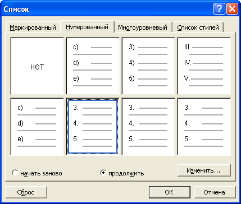Click the help question mark icon

pyautogui.click(x=219, y=9)
